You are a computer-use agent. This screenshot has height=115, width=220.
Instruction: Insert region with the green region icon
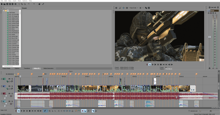[79, 111]
